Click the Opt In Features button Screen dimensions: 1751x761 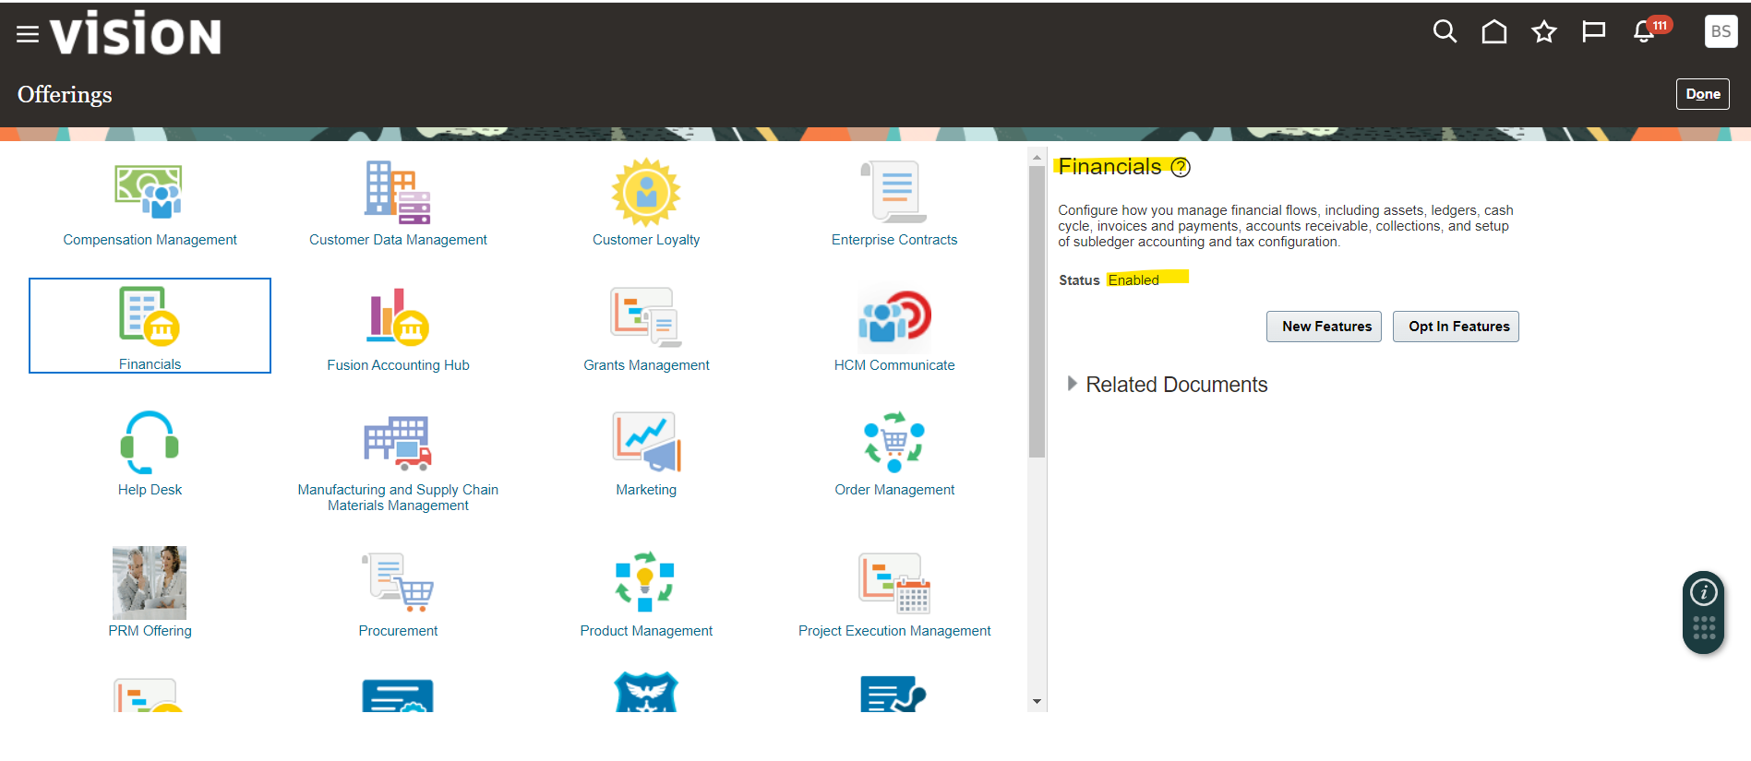(1456, 327)
